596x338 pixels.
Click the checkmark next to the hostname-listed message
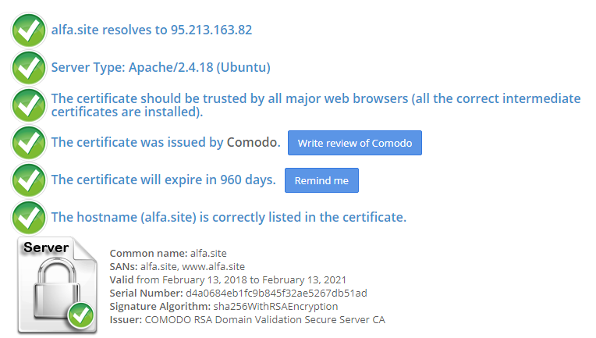tap(29, 218)
